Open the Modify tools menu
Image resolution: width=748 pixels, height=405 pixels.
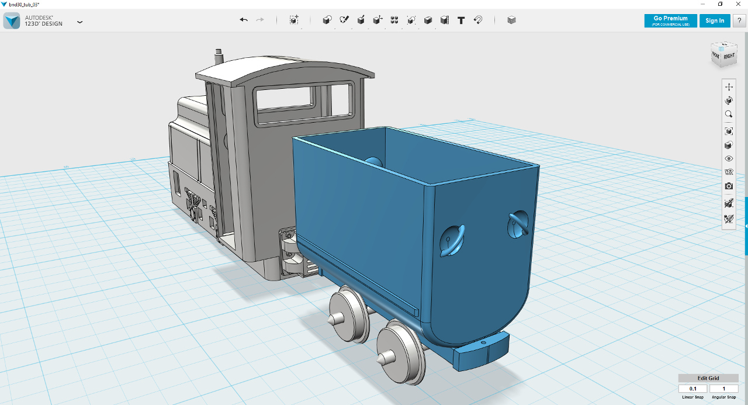pos(378,20)
